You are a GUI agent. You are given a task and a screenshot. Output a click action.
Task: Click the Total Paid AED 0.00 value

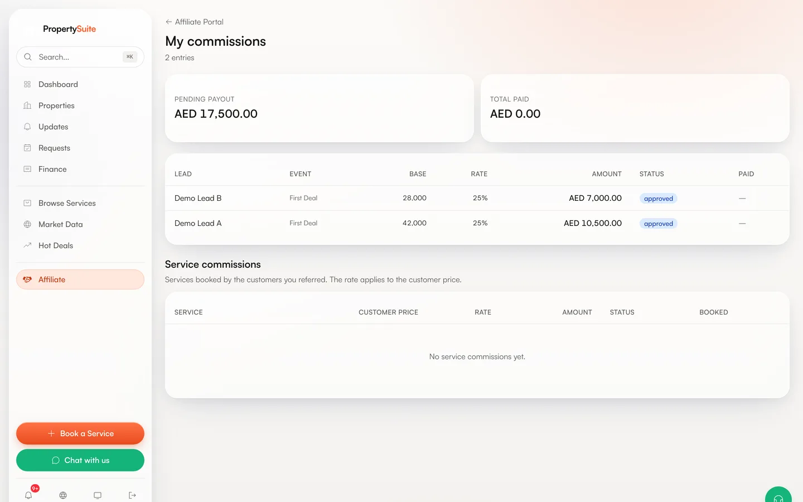pos(515,114)
